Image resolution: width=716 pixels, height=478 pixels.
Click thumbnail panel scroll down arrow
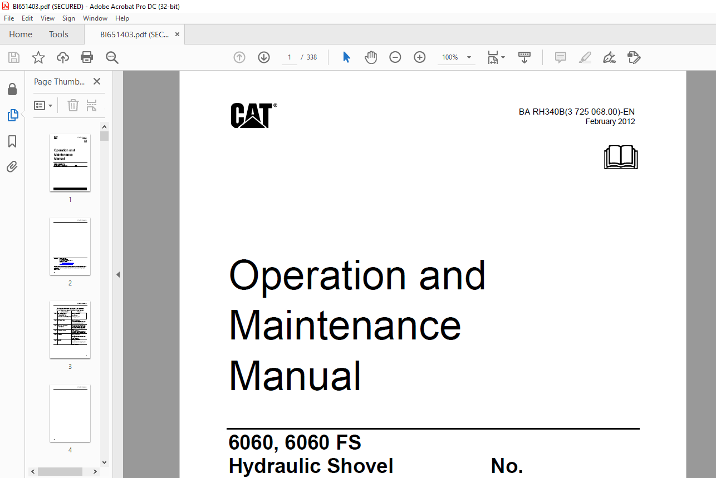105,462
